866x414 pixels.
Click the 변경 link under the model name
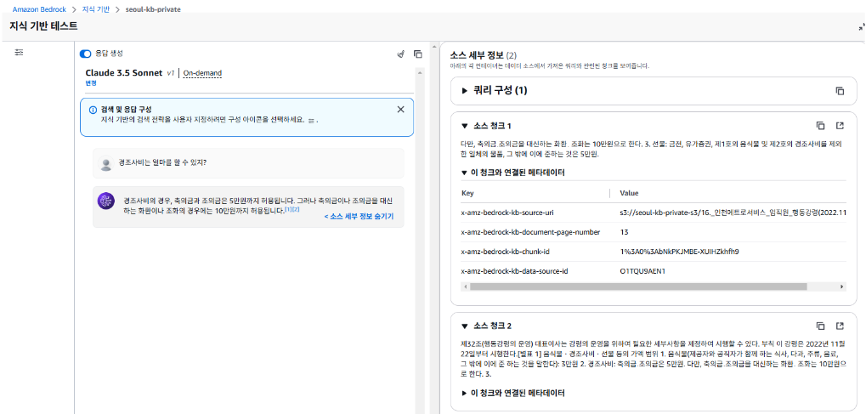[x=91, y=83]
